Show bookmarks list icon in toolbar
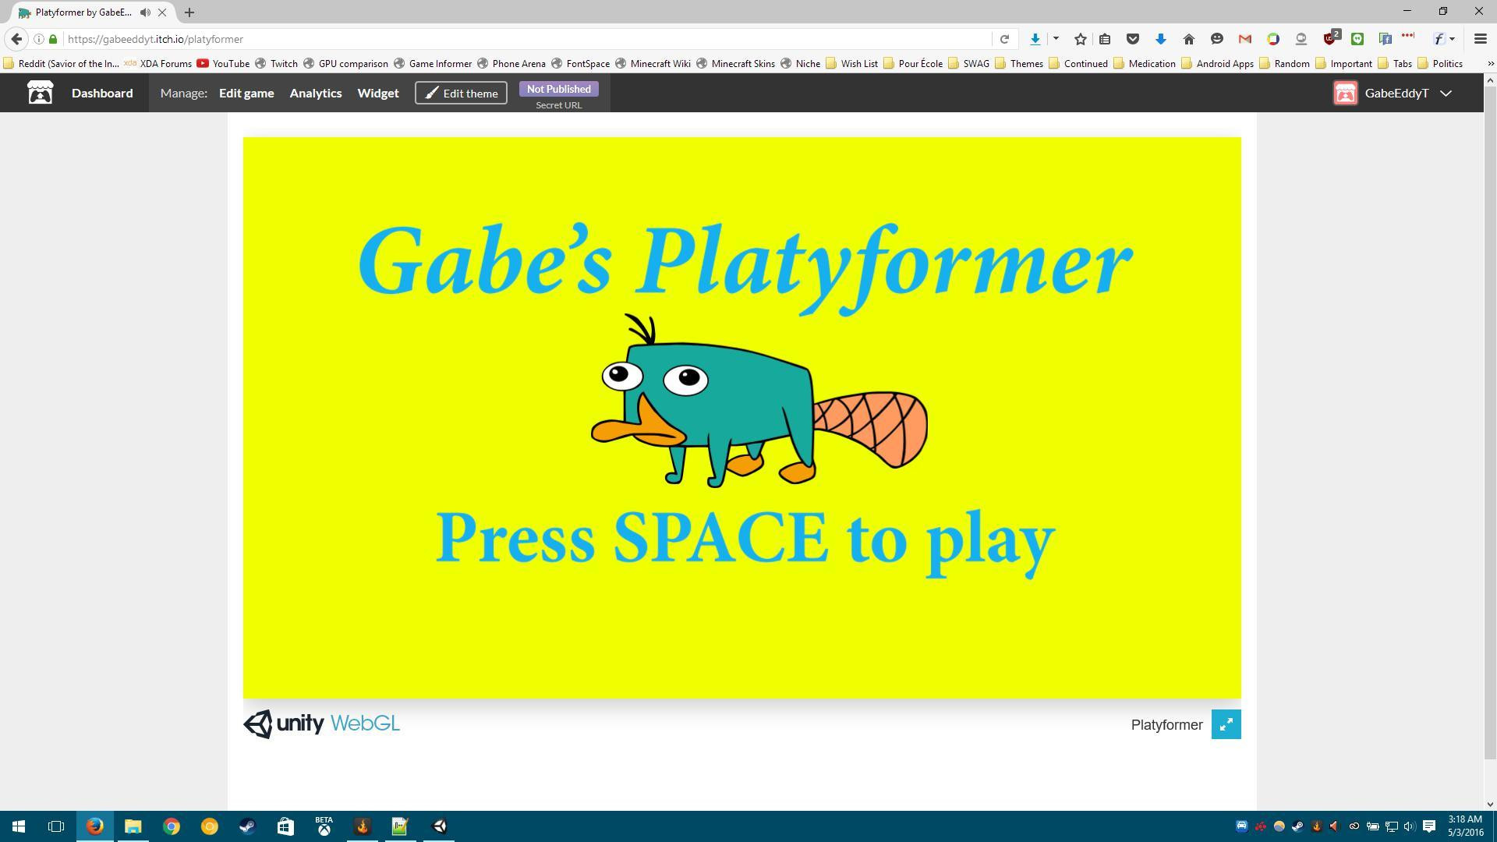This screenshot has width=1497, height=842. (x=1105, y=39)
